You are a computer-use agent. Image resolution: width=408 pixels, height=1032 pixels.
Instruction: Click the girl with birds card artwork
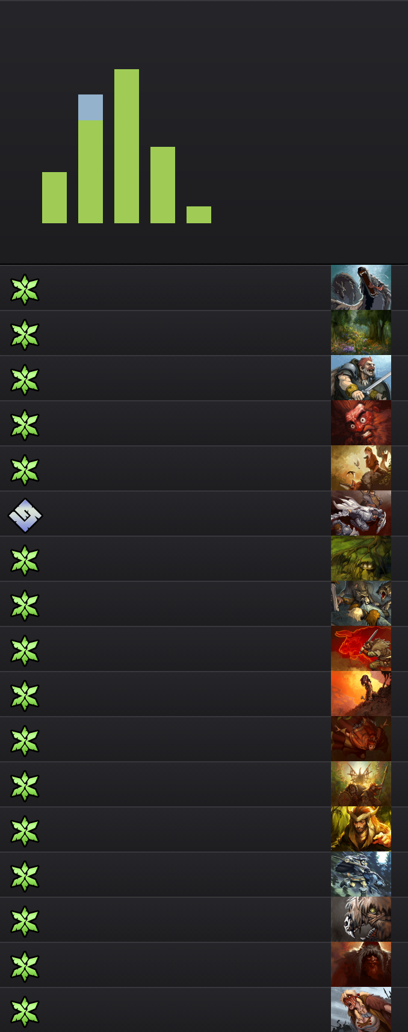[361, 468]
